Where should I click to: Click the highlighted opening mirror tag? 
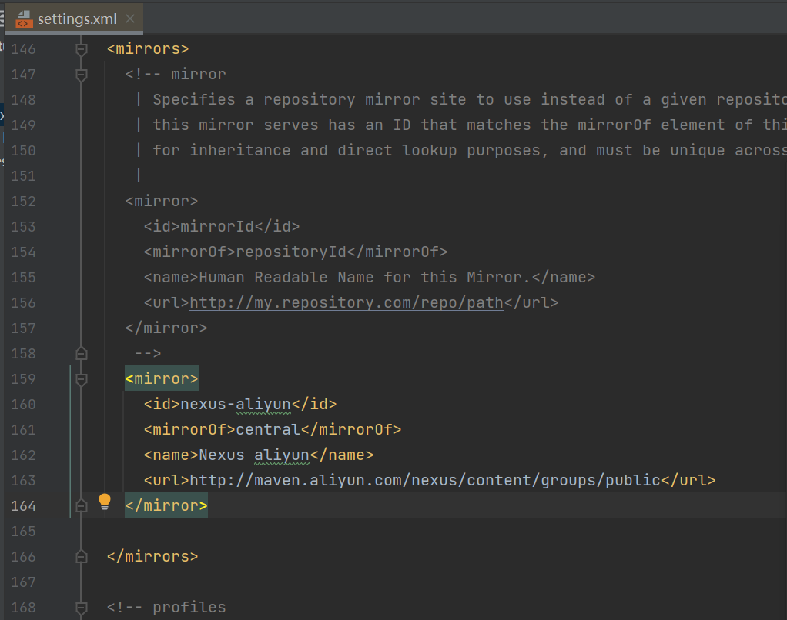coord(162,379)
